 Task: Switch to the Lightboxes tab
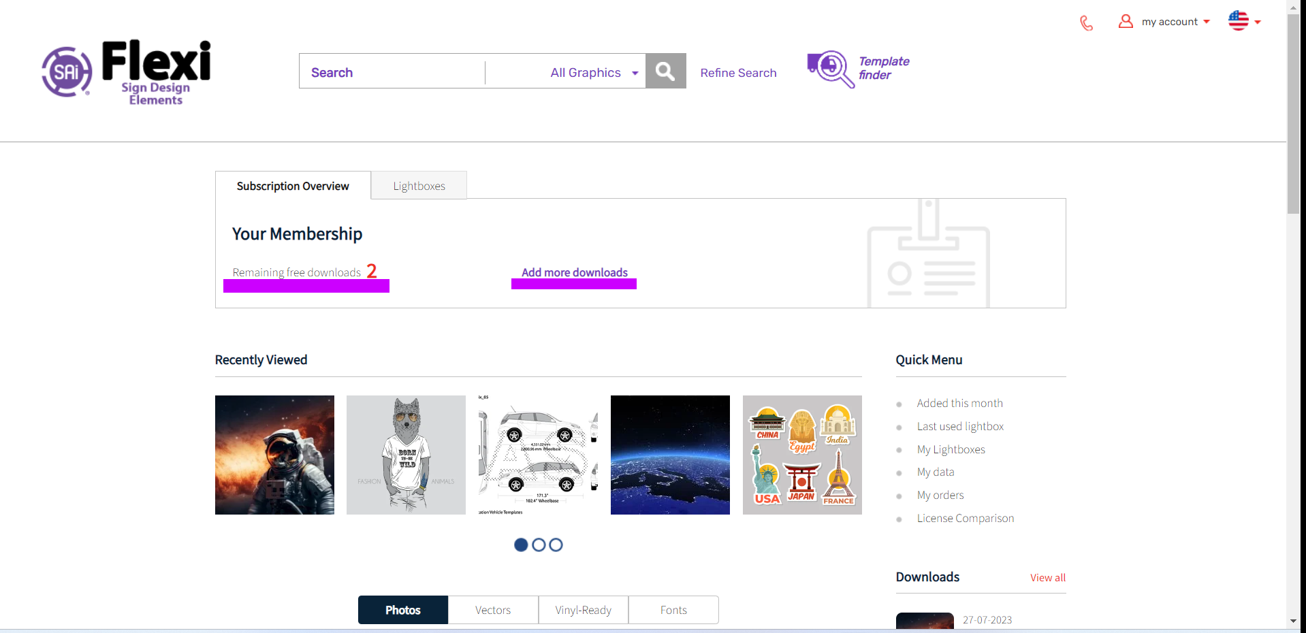(418, 185)
